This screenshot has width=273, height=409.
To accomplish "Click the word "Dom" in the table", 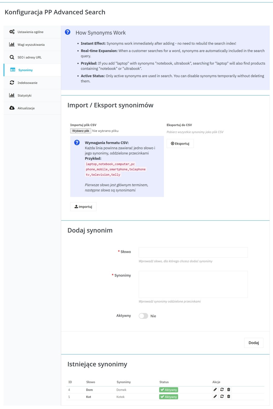I will 89,390.
